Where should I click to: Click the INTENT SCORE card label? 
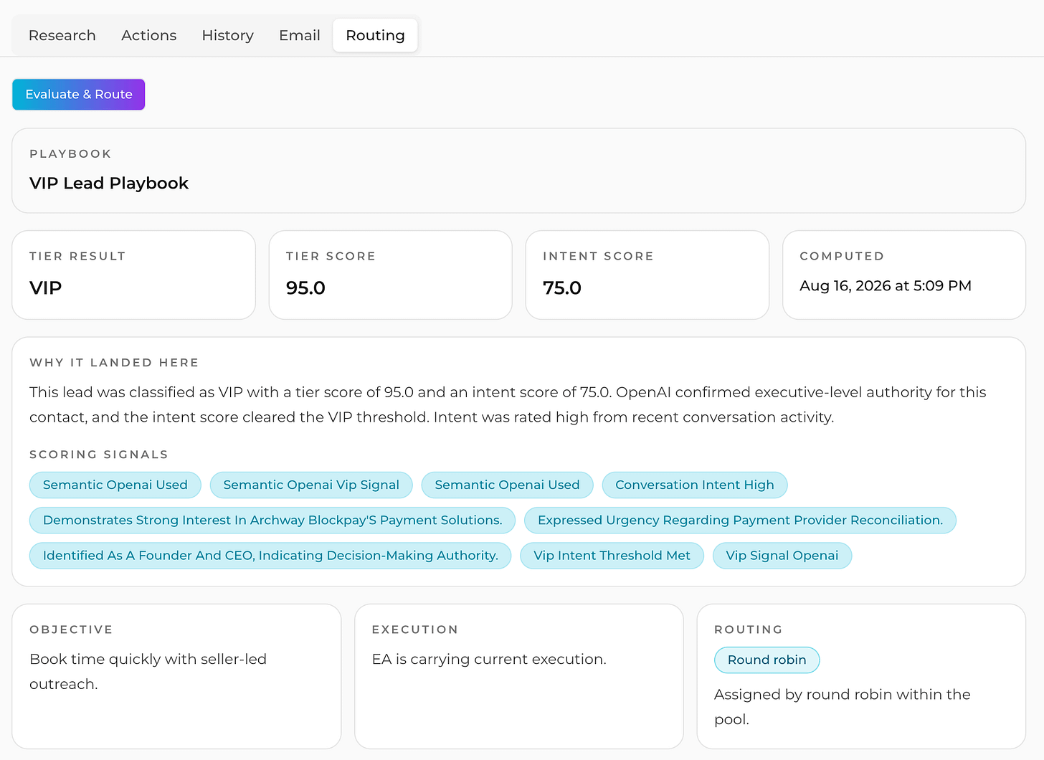tap(598, 256)
